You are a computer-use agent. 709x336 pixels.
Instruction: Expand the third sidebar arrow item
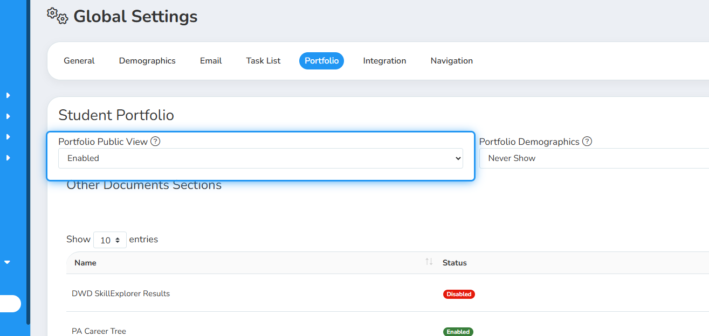[x=8, y=137]
